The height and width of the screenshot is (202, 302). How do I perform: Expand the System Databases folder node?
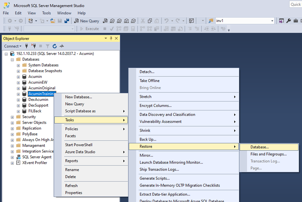[18, 65]
